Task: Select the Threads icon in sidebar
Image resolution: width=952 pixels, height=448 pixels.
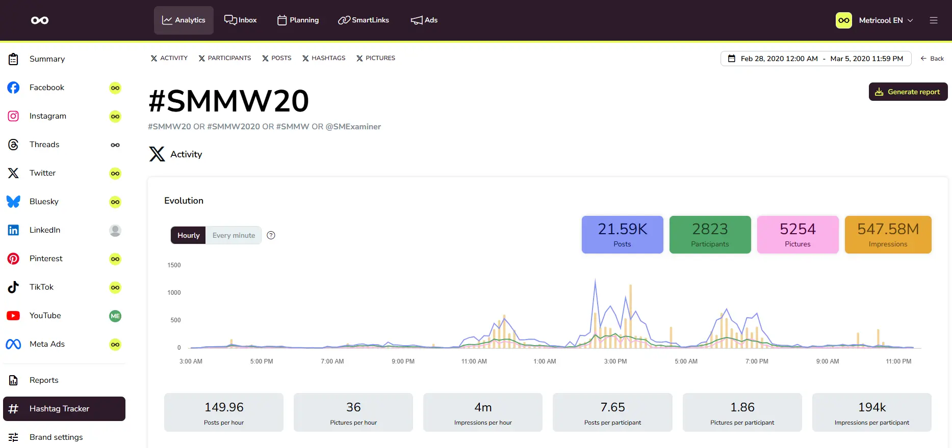Action: point(14,145)
